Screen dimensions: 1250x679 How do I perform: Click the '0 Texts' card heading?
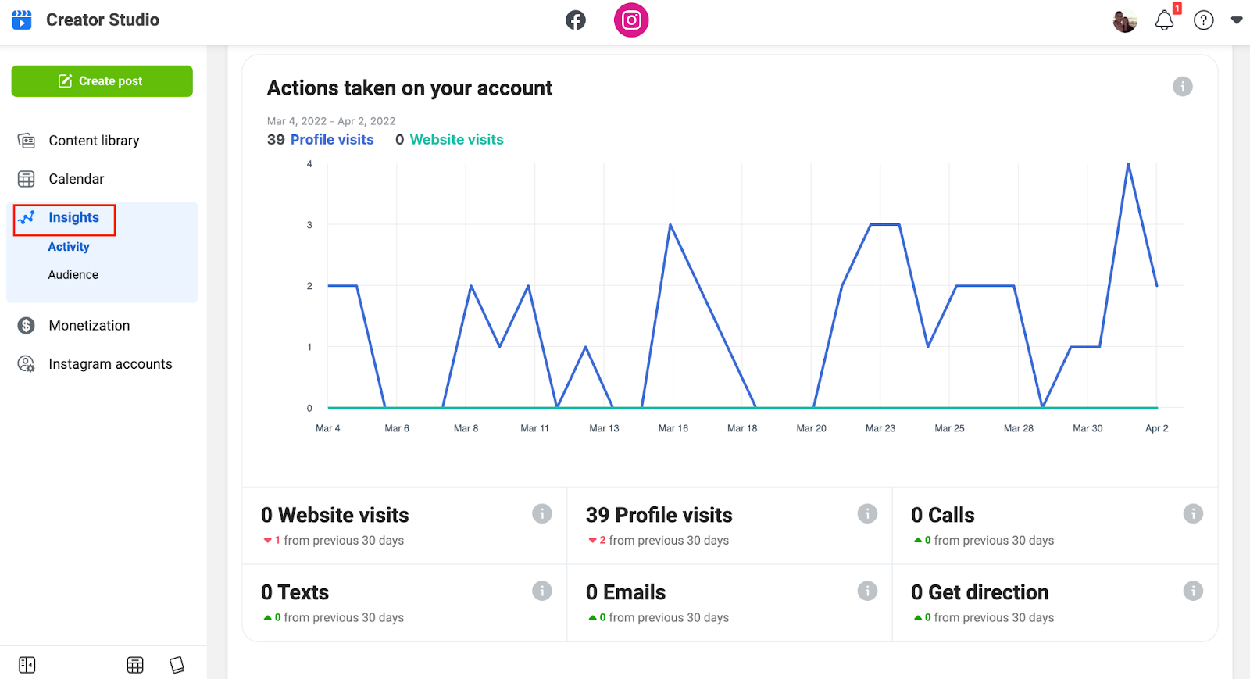coord(295,592)
